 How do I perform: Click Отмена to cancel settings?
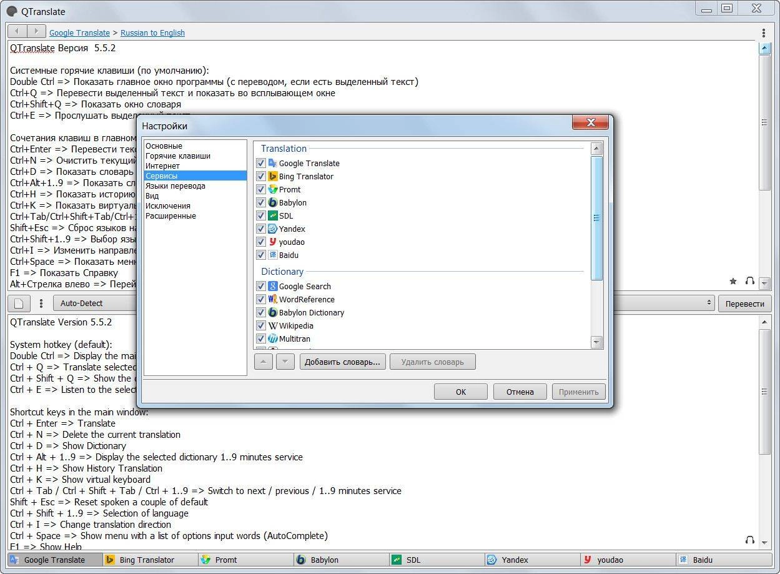point(520,392)
